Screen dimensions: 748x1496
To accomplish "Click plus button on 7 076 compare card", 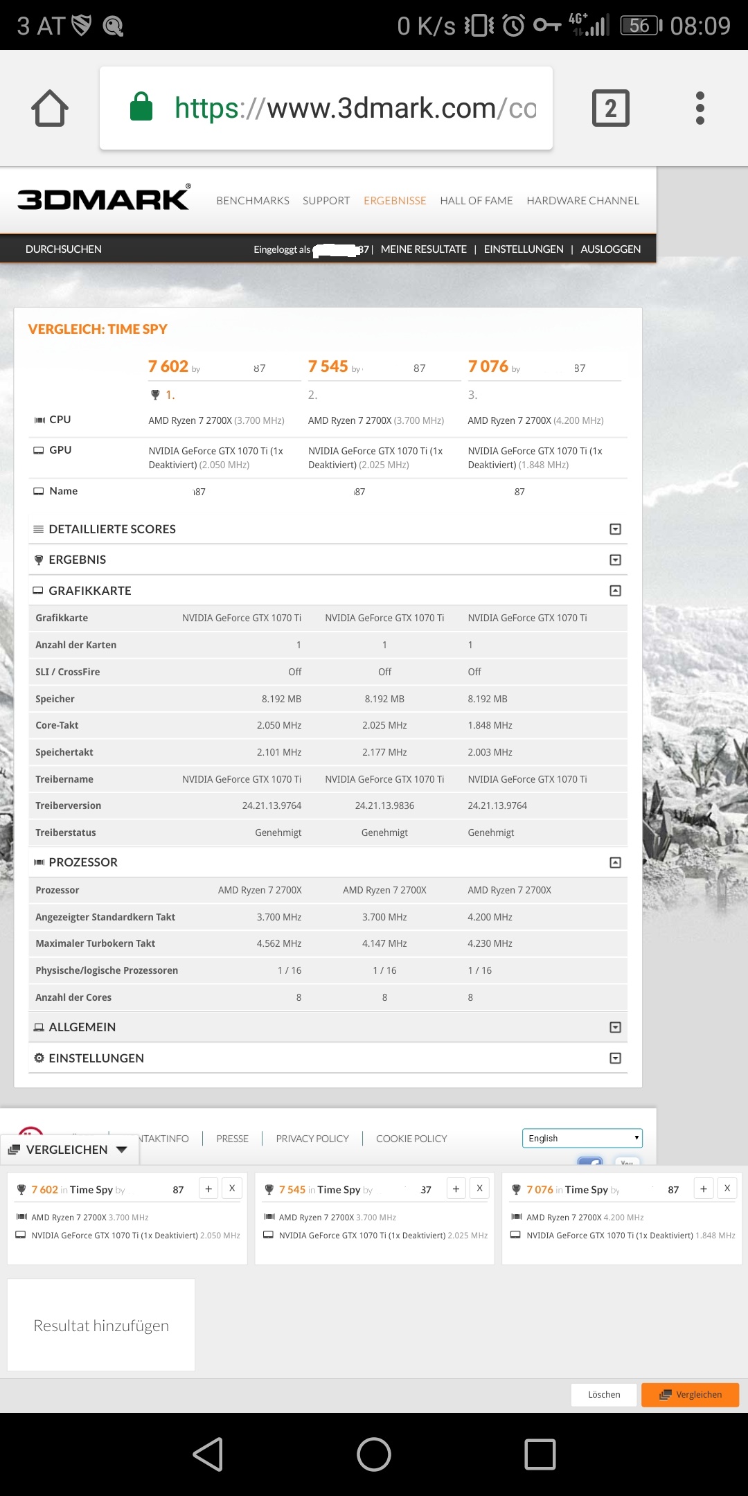I will point(704,1188).
